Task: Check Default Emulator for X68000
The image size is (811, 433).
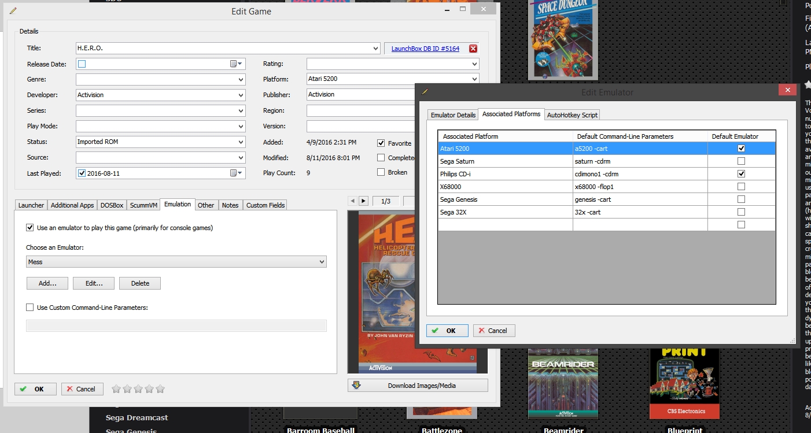Action: click(741, 187)
